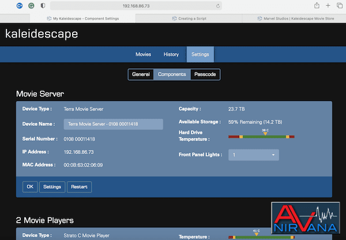Click the Strato C Movie Player text
The image size is (346, 240).
[86, 235]
